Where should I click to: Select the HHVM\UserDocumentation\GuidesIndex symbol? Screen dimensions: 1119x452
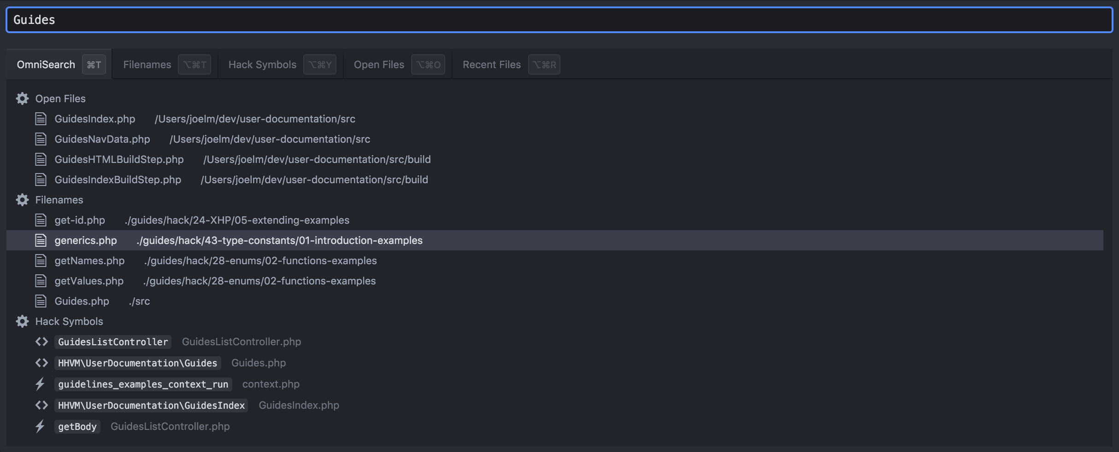click(x=151, y=405)
